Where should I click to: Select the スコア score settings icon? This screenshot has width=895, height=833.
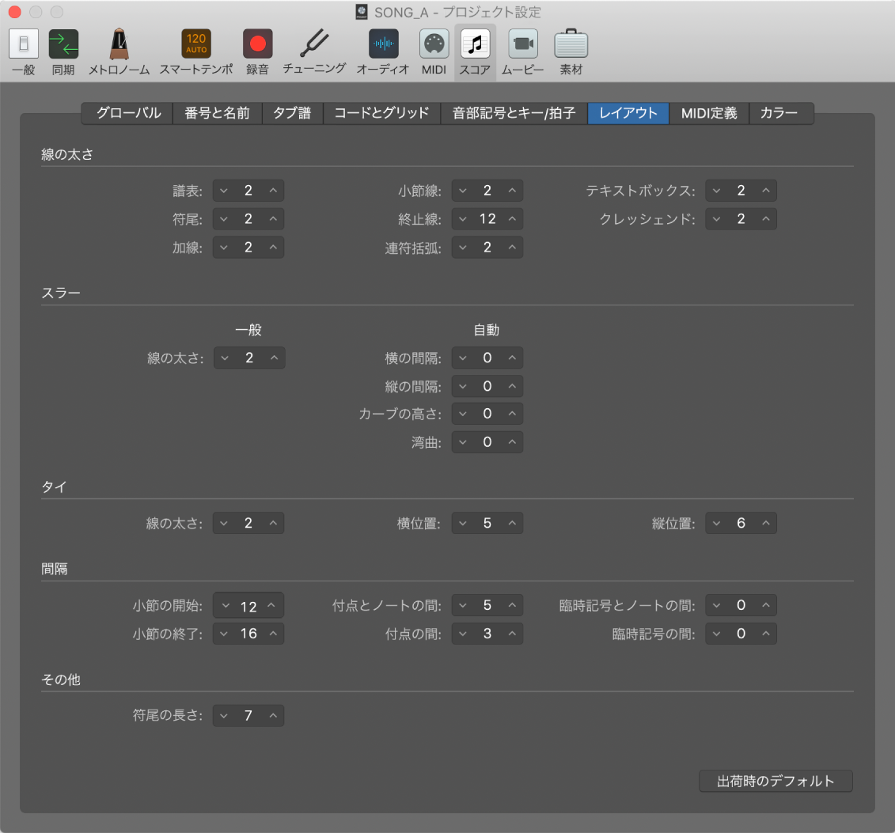[x=475, y=52]
